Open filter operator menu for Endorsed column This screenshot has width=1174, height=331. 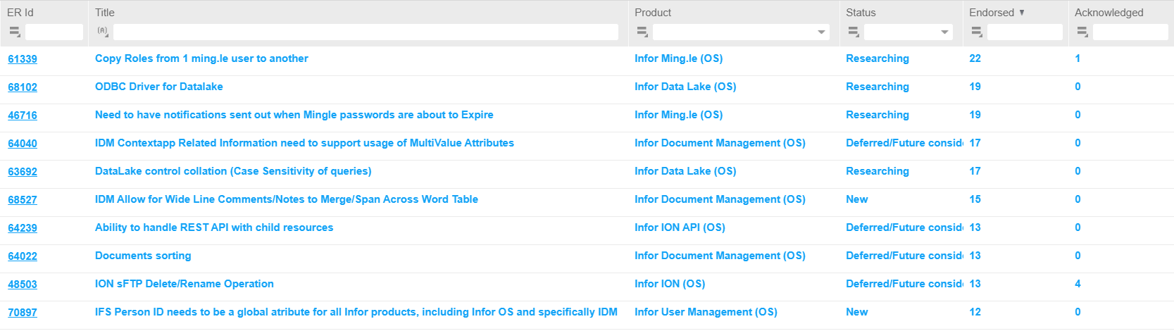[x=976, y=32]
